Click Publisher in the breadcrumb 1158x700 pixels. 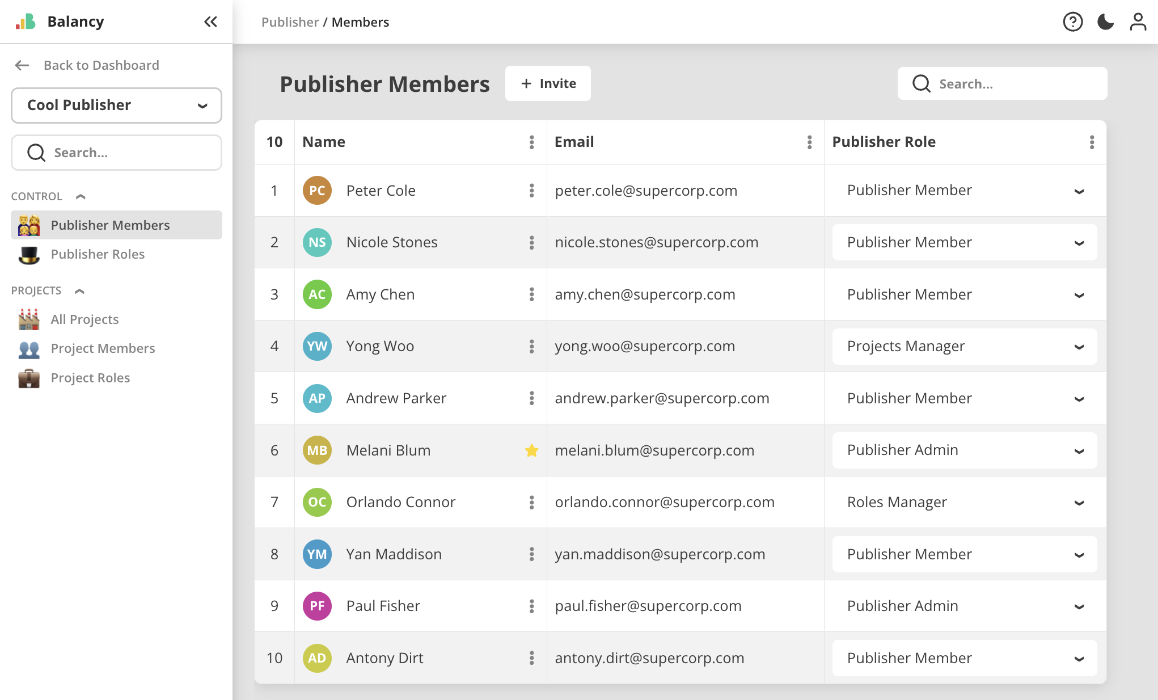coord(290,22)
